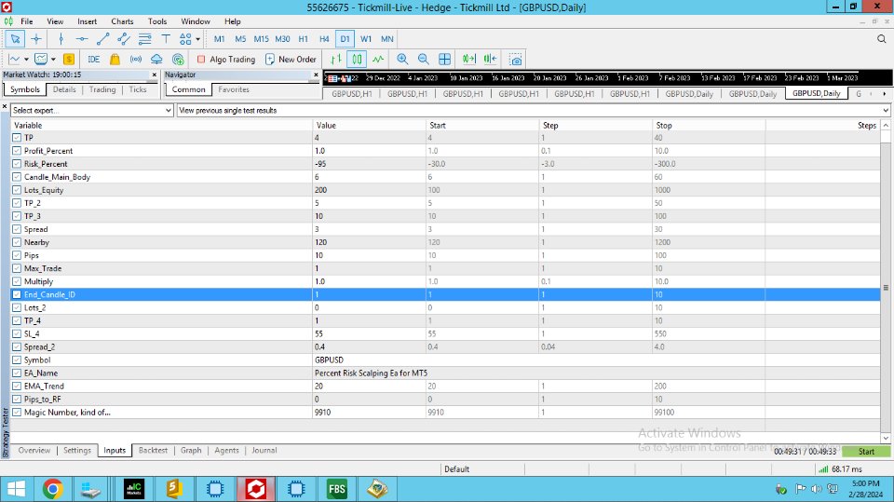Open the Journal tab

[264, 450]
